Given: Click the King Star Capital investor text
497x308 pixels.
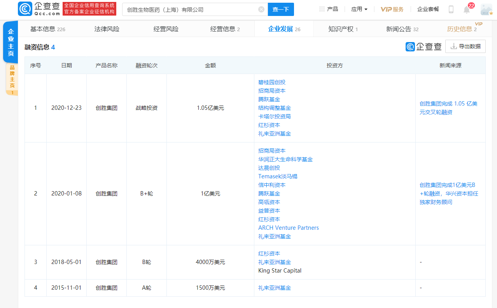Looking at the screenshot, I should 280,271.
